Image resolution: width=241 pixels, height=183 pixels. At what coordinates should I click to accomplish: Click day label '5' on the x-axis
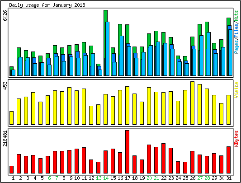pos(42,178)
